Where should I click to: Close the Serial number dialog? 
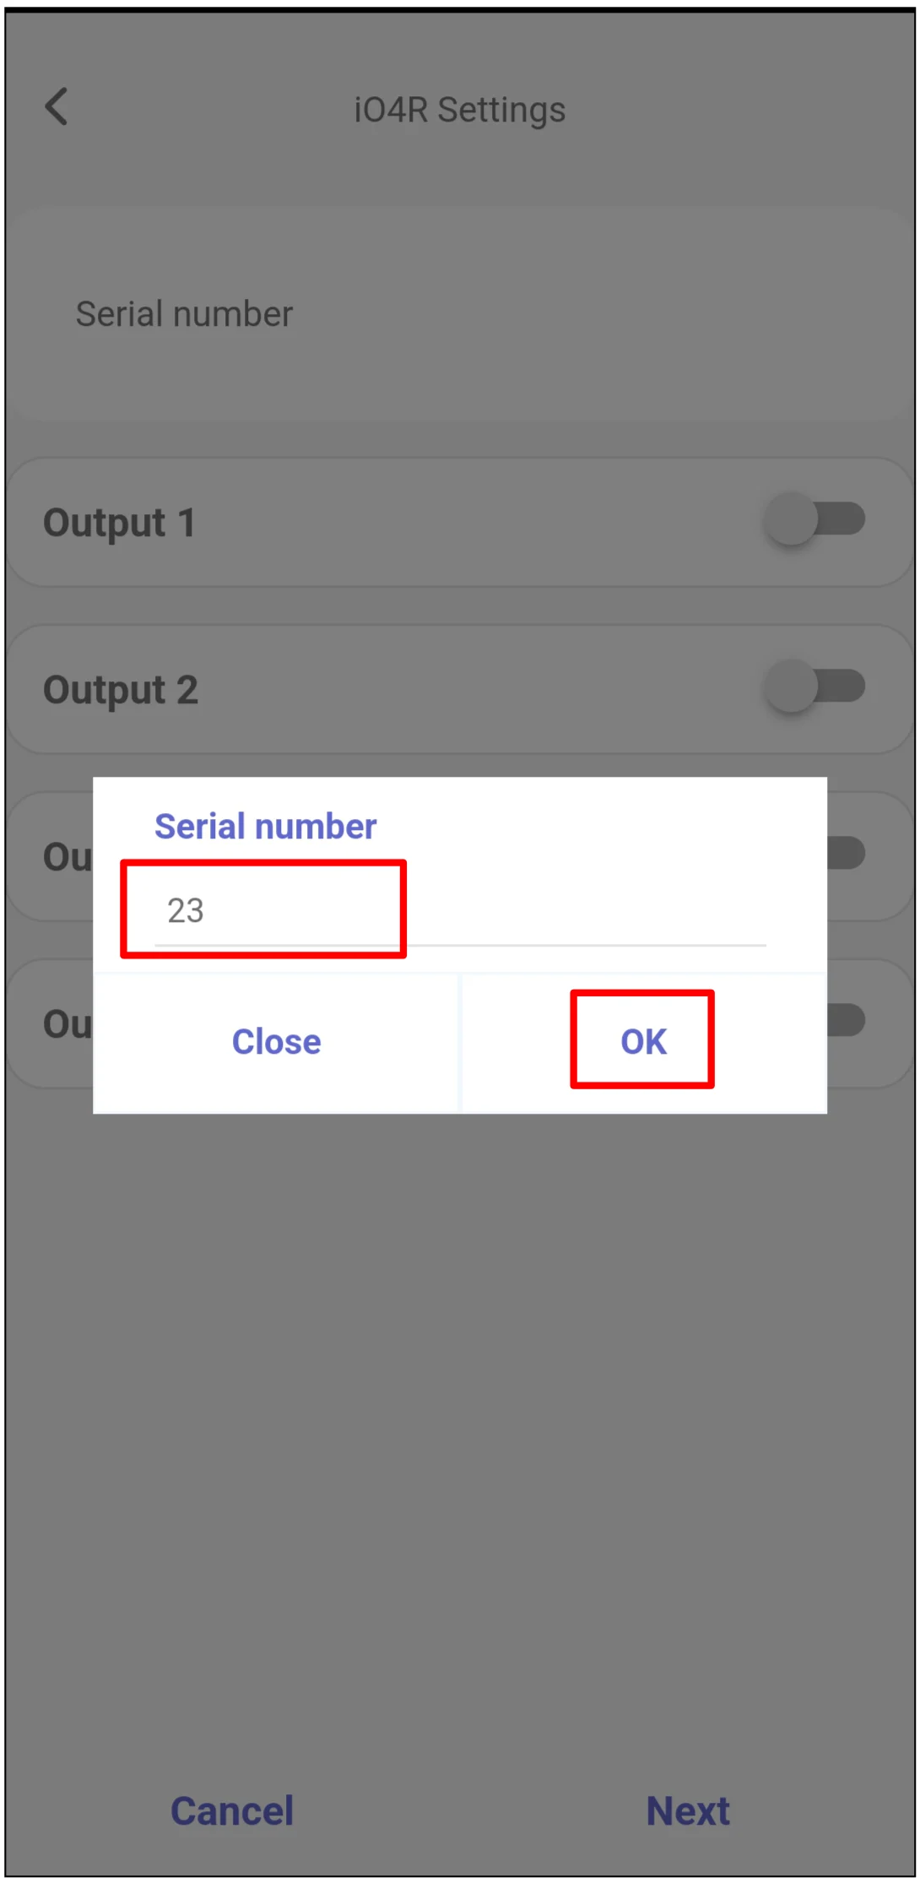pos(276,1041)
